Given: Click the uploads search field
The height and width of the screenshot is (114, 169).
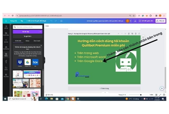Looking at the screenshot, I should (27, 27).
